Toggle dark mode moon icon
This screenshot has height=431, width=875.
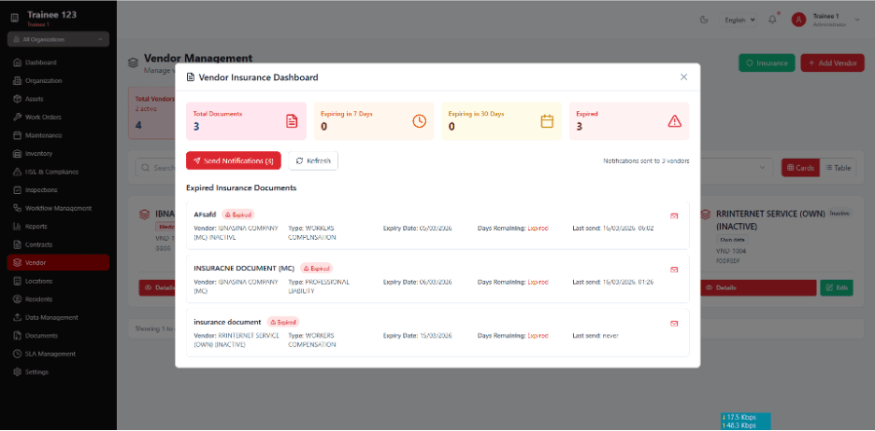coord(704,20)
